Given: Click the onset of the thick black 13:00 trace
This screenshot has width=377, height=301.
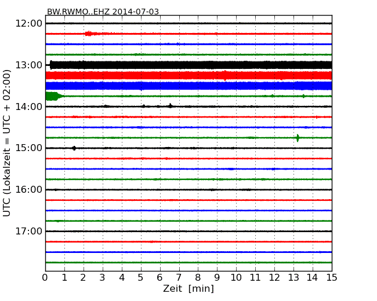Looking at the screenshot, I should point(51,65).
